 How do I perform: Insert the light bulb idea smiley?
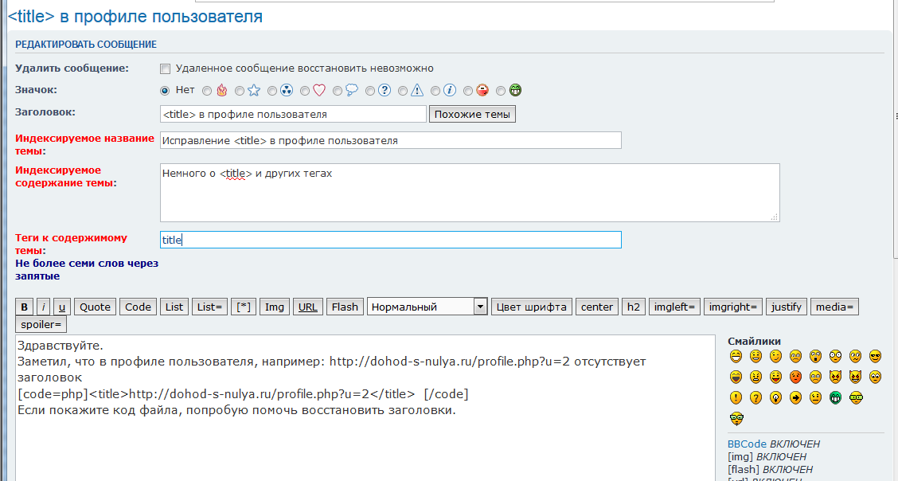click(775, 397)
